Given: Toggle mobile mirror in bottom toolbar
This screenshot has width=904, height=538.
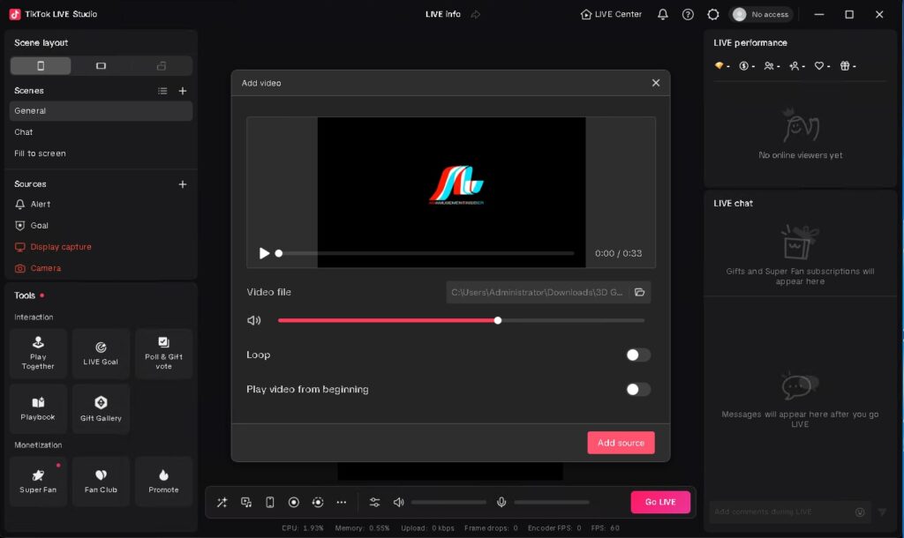Looking at the screenshot, I should tap(269, 502).
